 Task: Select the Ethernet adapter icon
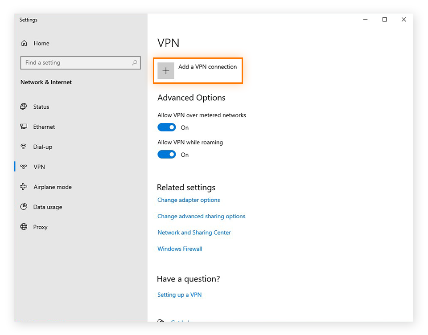(x=24, y=127)
